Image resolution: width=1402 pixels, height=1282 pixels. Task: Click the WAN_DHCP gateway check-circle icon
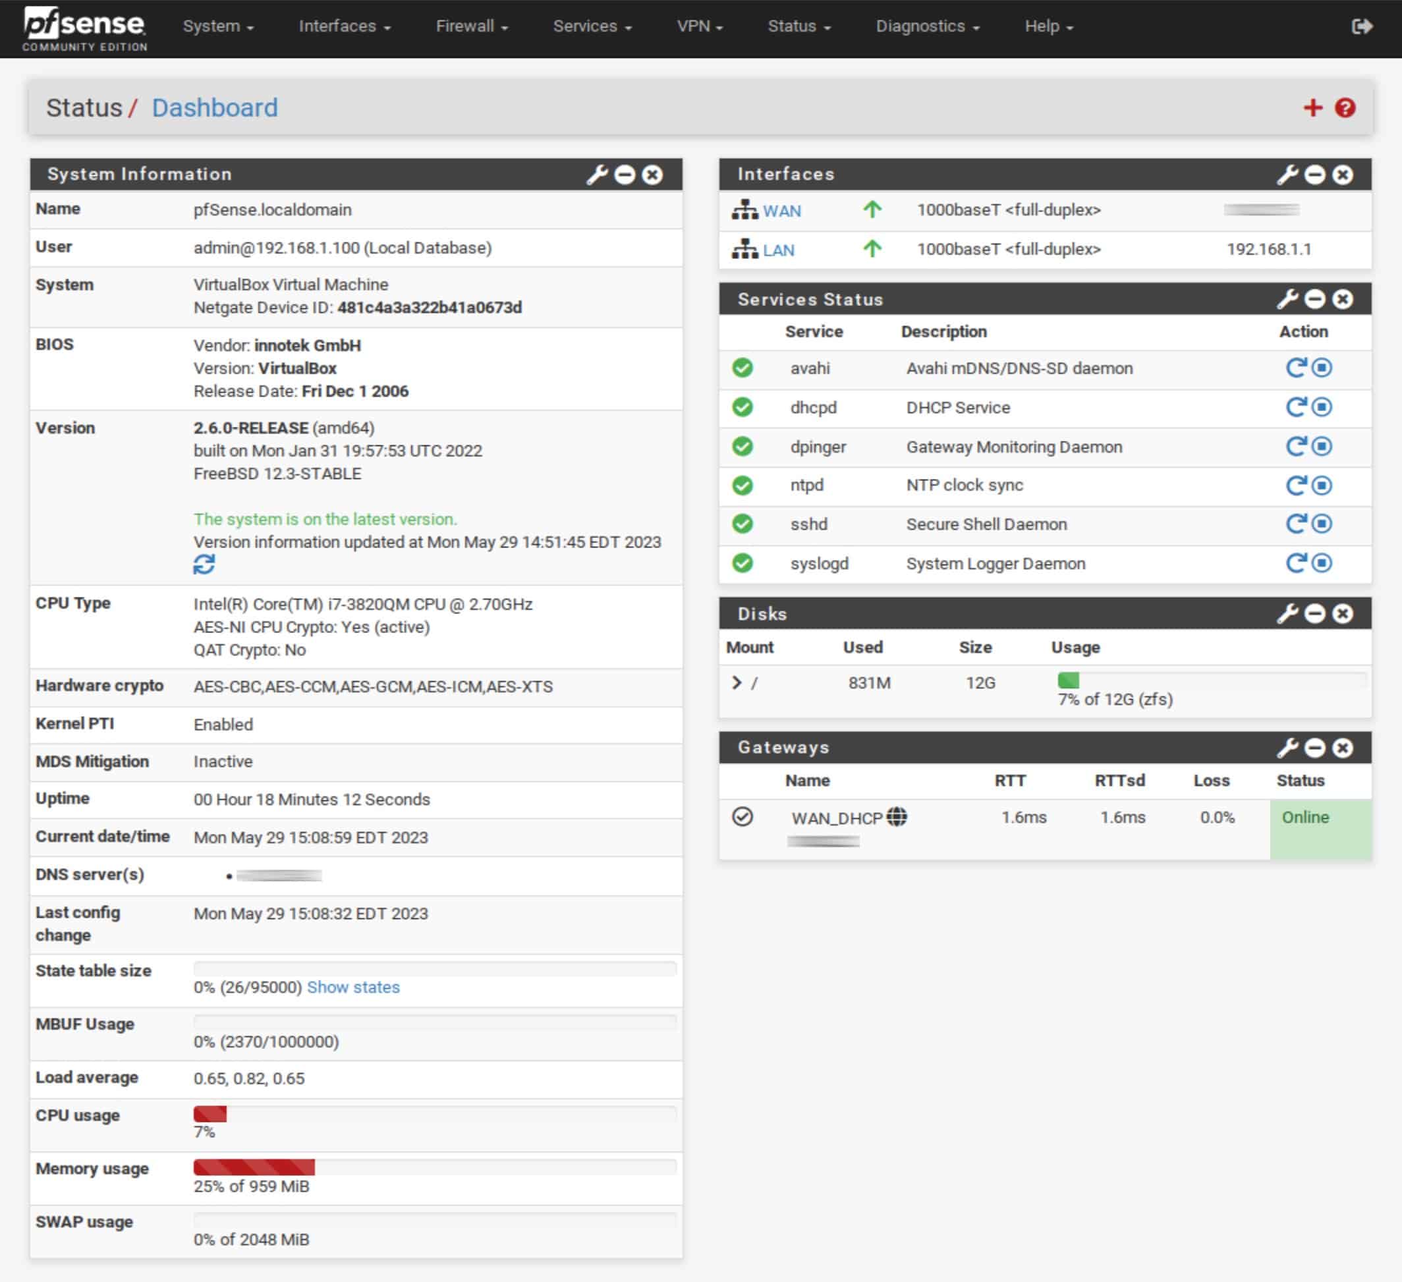(x=743, y=816)
